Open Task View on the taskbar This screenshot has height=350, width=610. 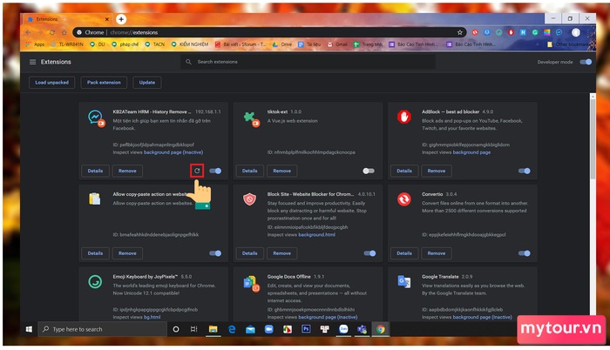click(x=193, y=329)
